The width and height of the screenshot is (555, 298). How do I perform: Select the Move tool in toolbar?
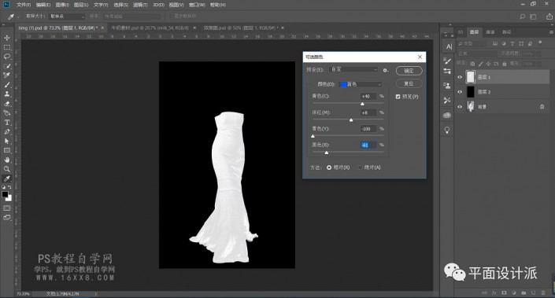[x=7, y=38]
